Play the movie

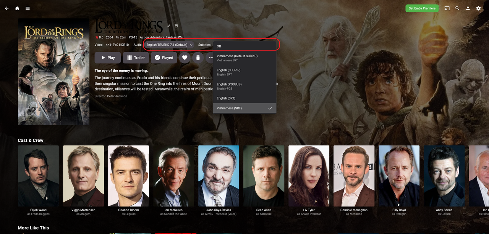pos(108,58)
